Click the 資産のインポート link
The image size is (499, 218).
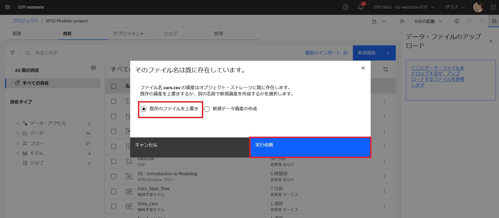coord(326,53)
